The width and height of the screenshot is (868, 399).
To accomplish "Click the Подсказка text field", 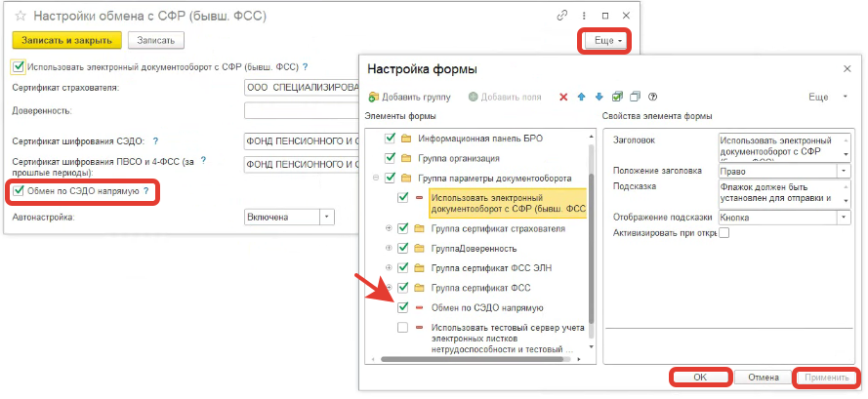I will (784, 193).
